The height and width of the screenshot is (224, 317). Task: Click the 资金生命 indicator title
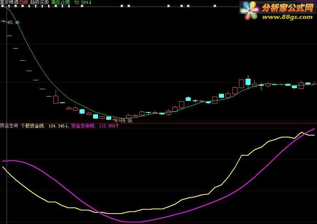[9, 126]
